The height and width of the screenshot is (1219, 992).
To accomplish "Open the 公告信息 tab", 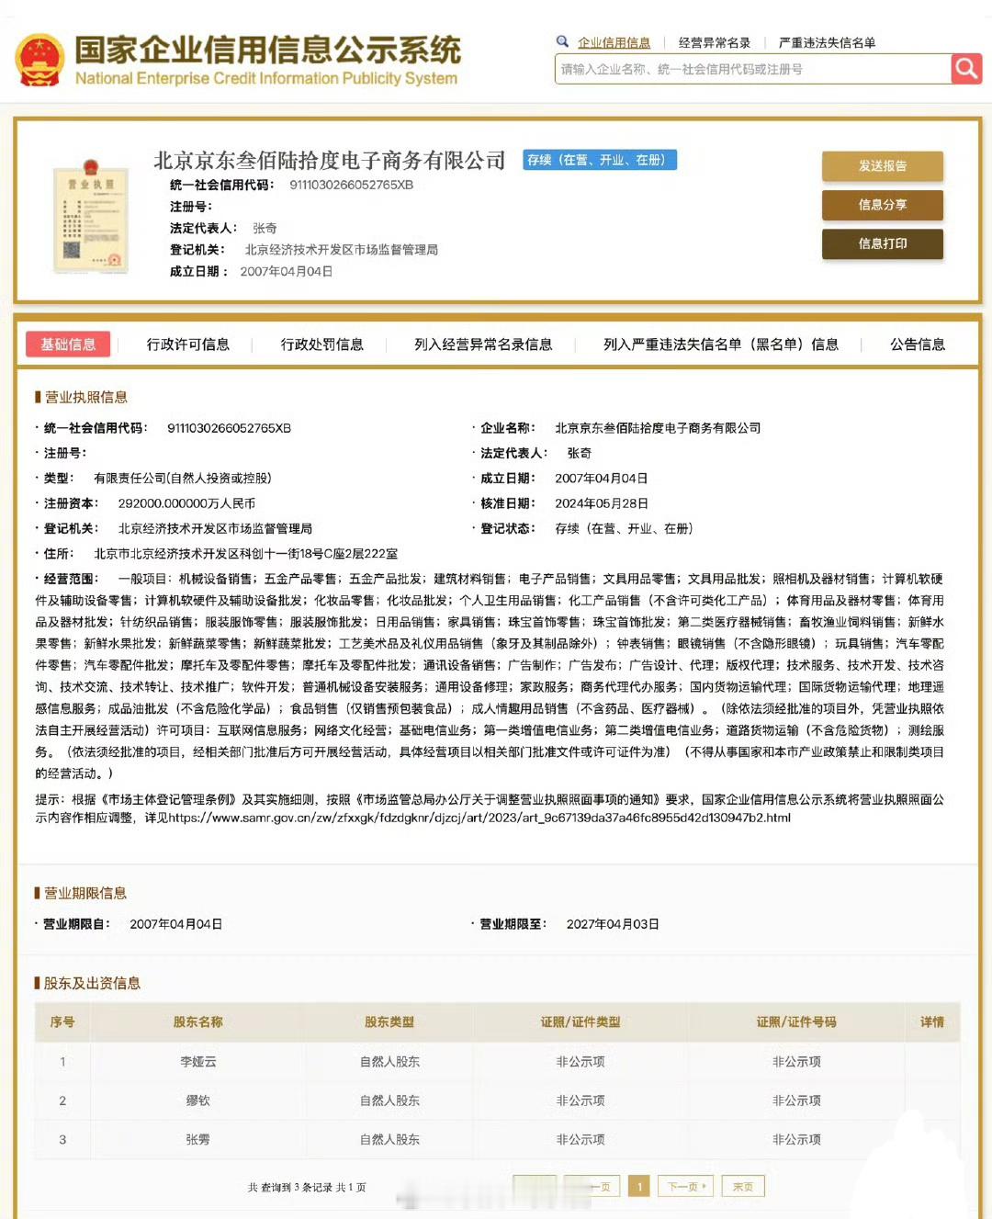I will tap(918, 344).
